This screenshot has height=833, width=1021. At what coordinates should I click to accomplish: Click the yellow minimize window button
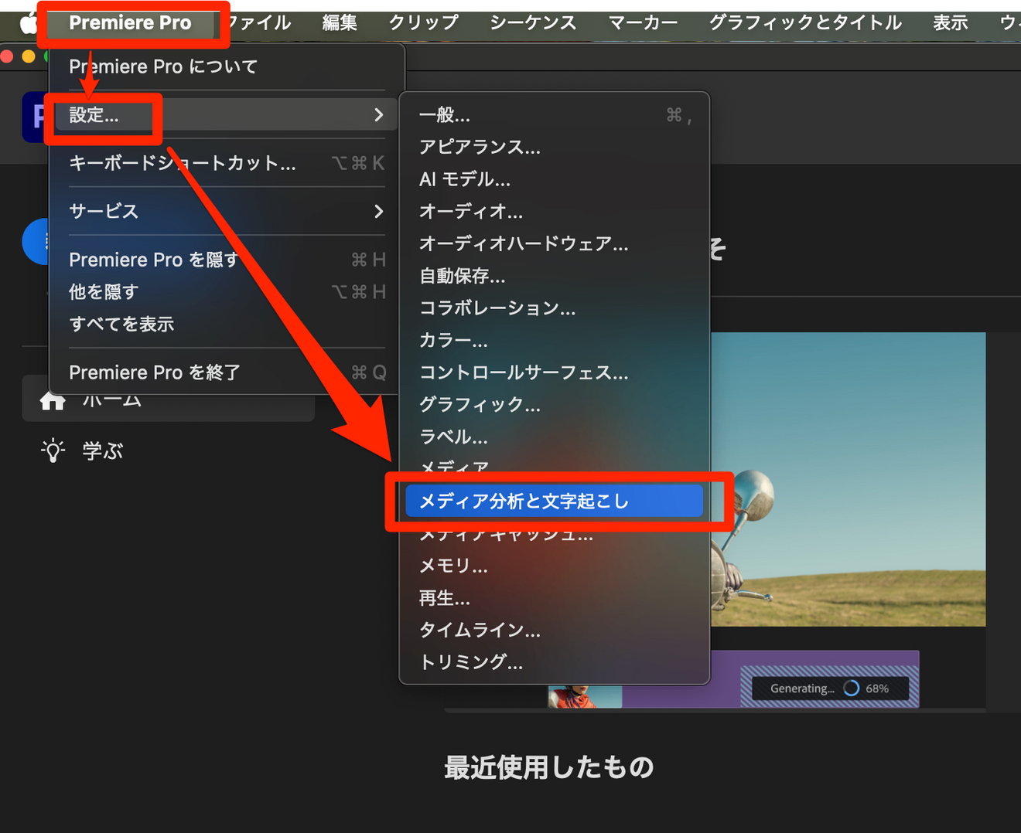point(29,56)
